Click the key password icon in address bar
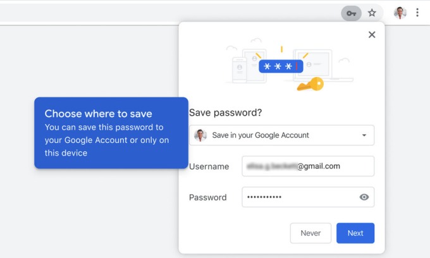The width and height of the screenshot is (430, 258). click(x=351, y=13)
